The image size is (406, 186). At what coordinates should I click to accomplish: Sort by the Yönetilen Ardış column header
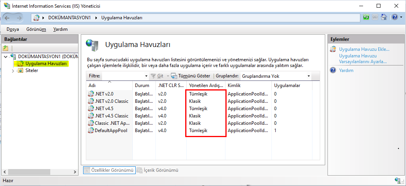pyautogui.click(x=206, y=85)
